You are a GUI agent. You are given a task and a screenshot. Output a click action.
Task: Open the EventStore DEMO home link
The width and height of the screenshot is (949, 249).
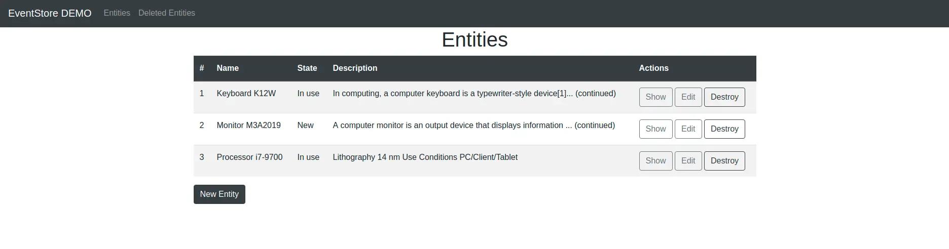(x=50, y=13)
